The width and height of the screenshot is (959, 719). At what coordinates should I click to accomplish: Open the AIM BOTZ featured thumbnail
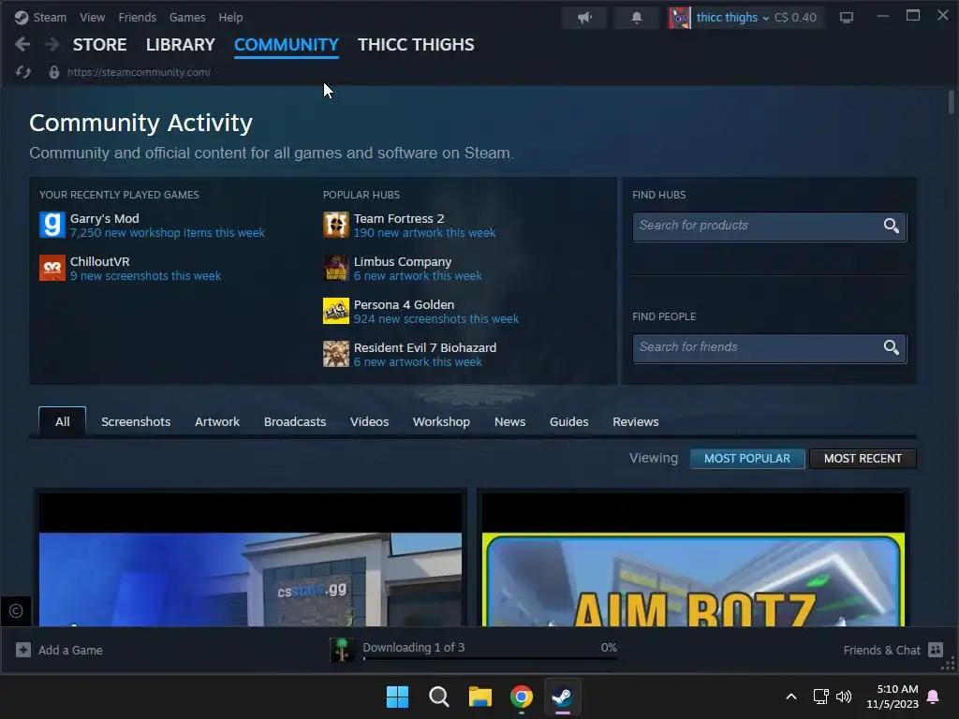[x=693, y=560]
